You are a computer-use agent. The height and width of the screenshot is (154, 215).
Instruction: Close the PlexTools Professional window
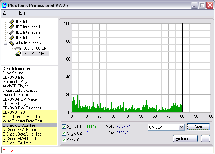point(210,5)
